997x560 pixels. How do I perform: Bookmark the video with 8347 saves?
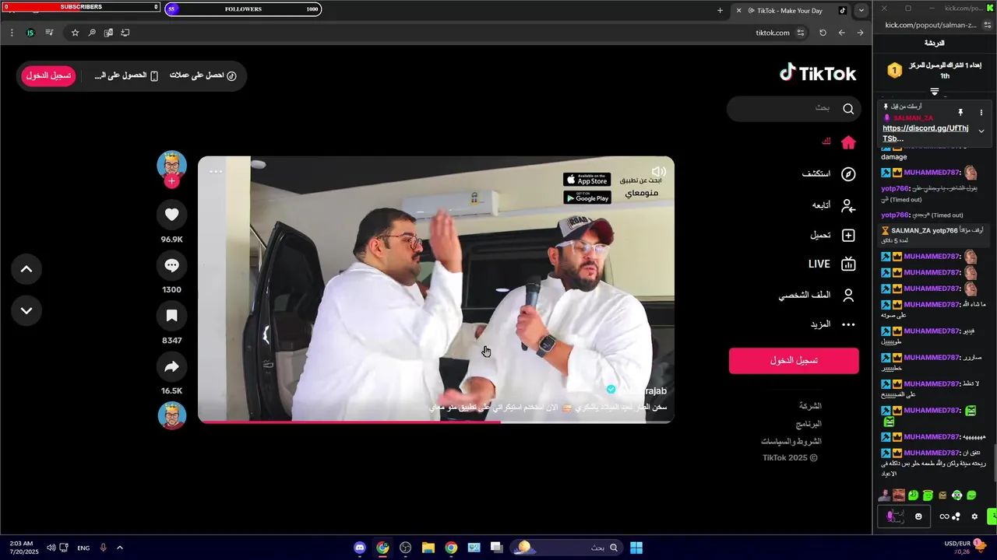point(171,316)
